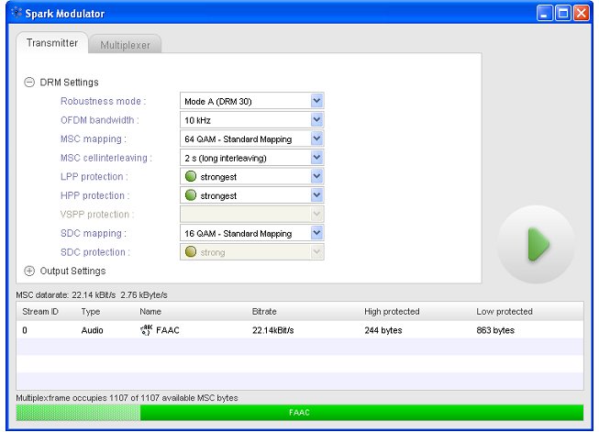Click the green LPP protection indicator icon
Viewport: 599px width, 432px height.
point(191,177)
